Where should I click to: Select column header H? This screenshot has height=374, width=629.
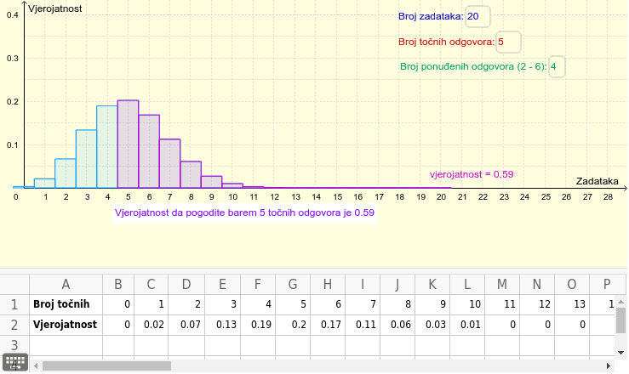pos(328,284)
